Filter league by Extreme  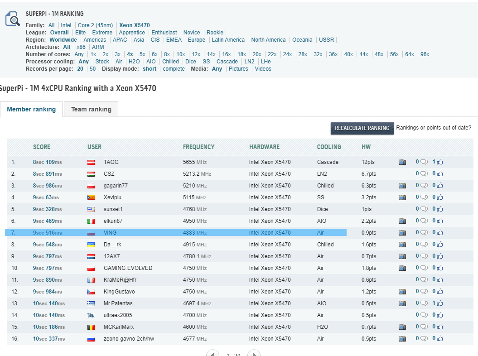coord(102,33)
